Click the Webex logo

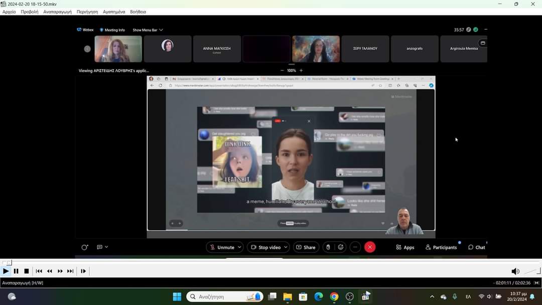[85, 30]
